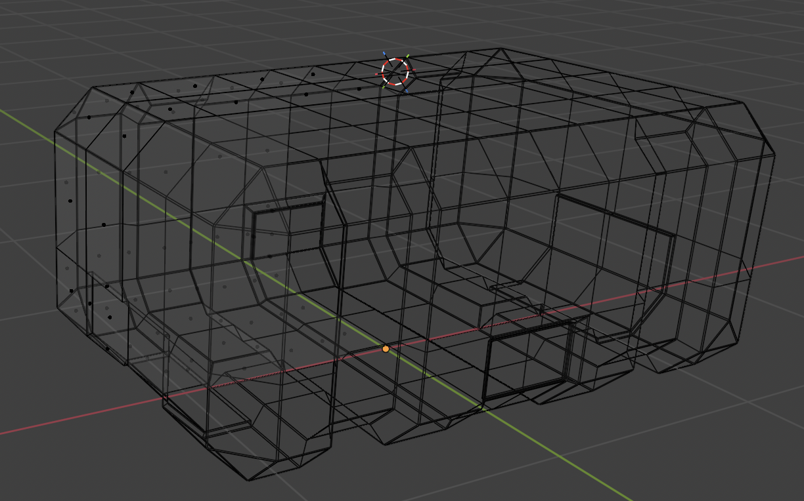Click the right-side red axis handle of gizmo
This screenshot has height=501, width=804.
(x=414, y=70)
